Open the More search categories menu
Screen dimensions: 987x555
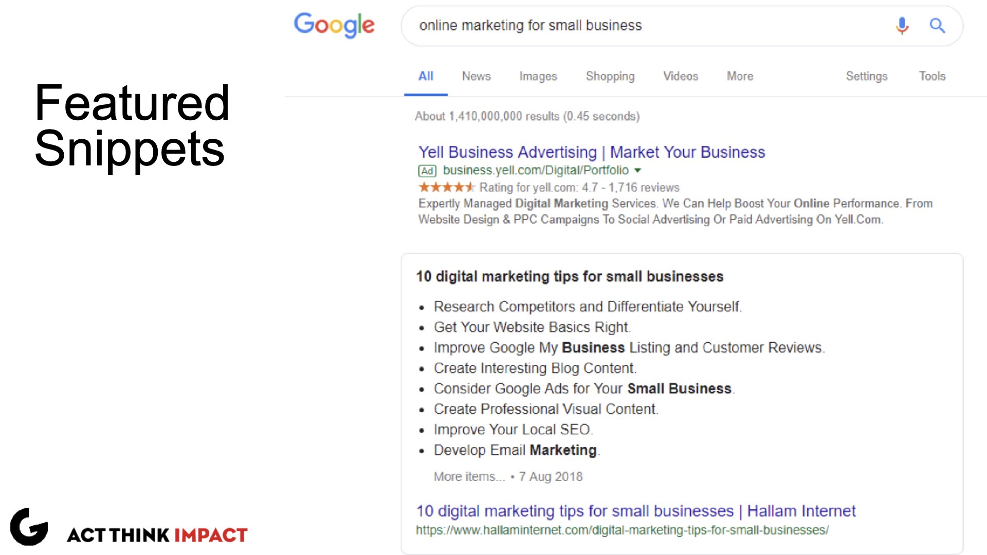tap(740, 76)
